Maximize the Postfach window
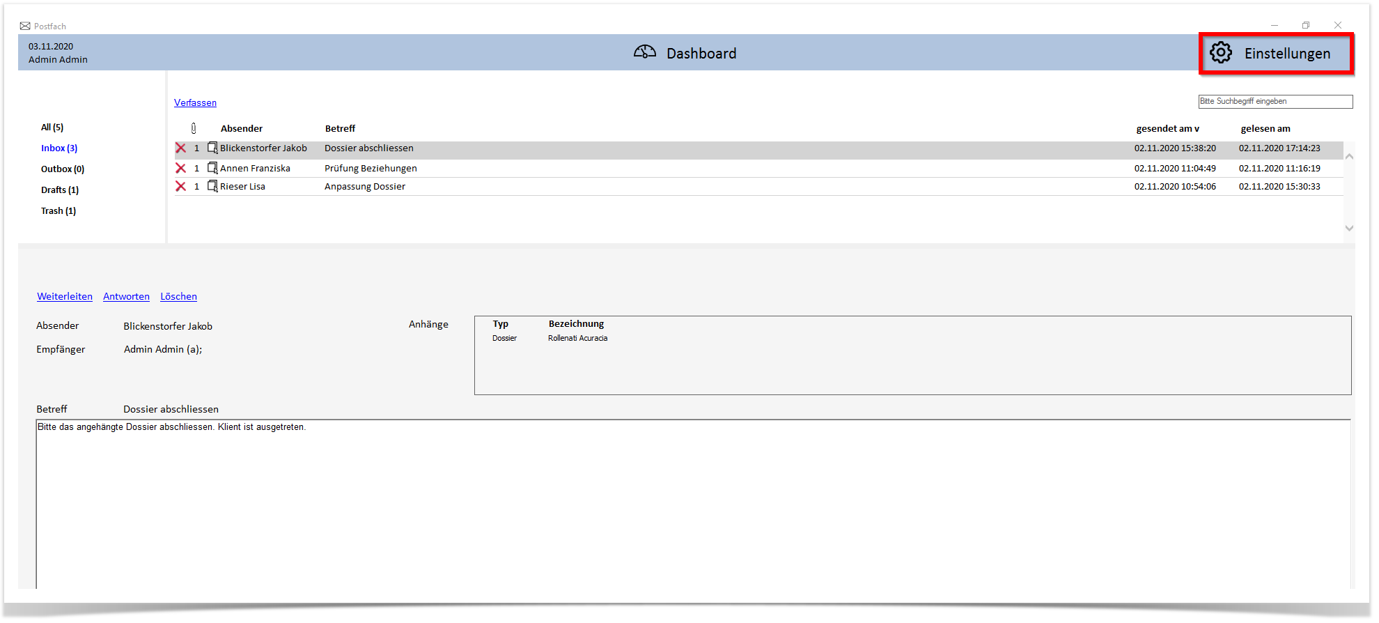The height and width of the screenshot is (623, 1379). coord(1306,25)
